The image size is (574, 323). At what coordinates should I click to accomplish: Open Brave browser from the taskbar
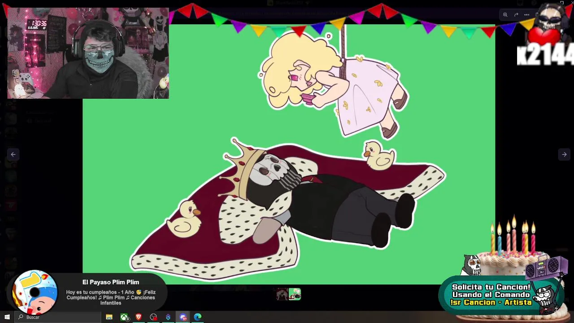click(139, 317)
